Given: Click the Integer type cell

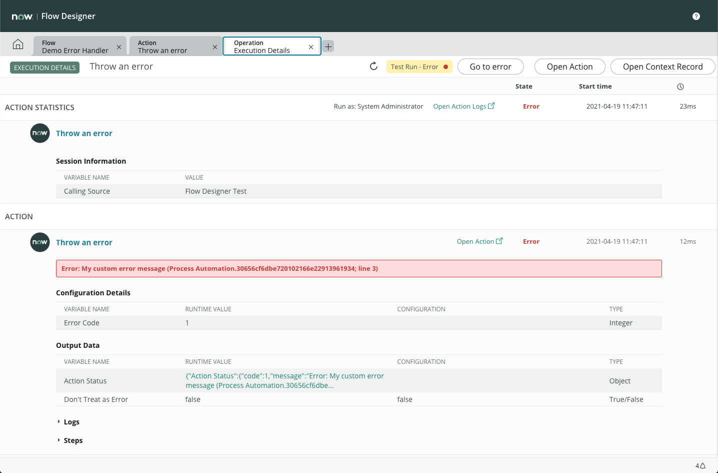Looking at the screenshot, I should pos(620,323).
